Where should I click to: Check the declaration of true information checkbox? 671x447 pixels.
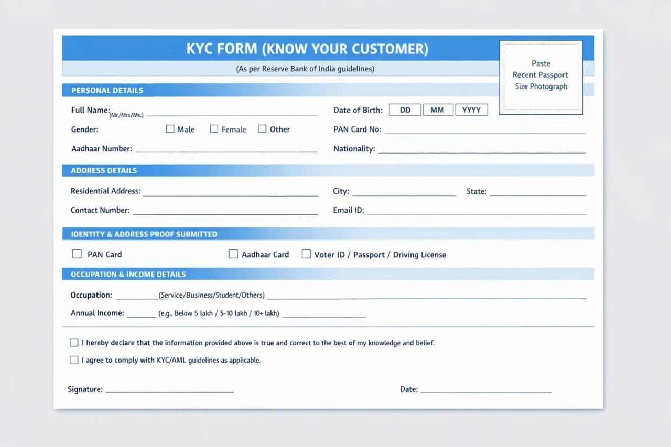(74, 342)
